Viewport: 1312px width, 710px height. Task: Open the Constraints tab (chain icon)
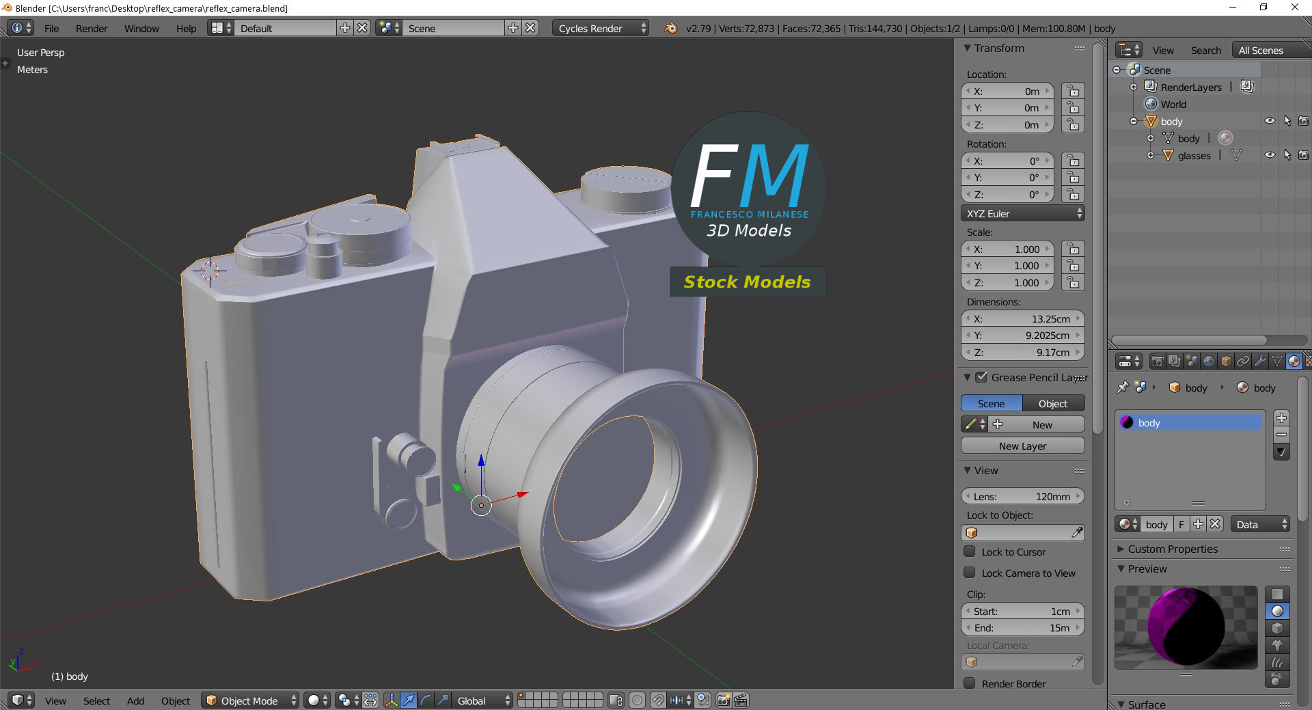click(x=1243, y=361)
